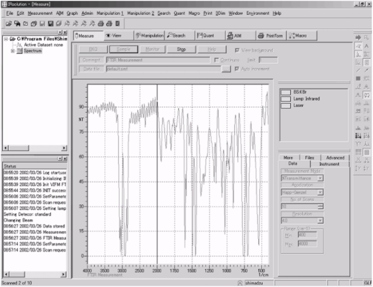The image size is (373, 287).
Task: Open the File menu
Action: pyautogui.click(x=10, y=13)
